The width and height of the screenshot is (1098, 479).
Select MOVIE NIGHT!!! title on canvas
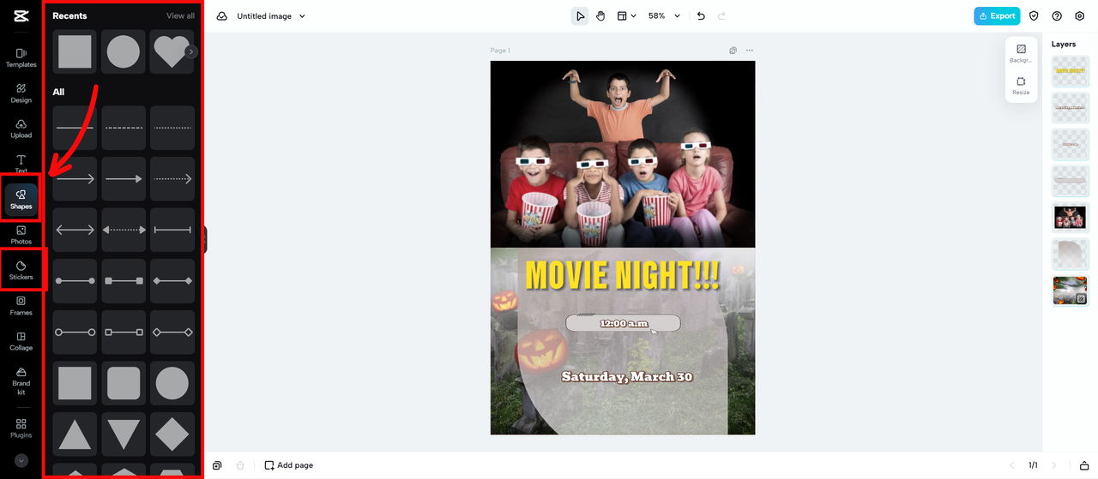coord(623,275)
